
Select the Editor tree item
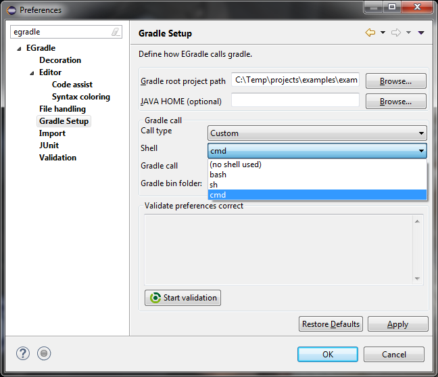pos(50,72)
